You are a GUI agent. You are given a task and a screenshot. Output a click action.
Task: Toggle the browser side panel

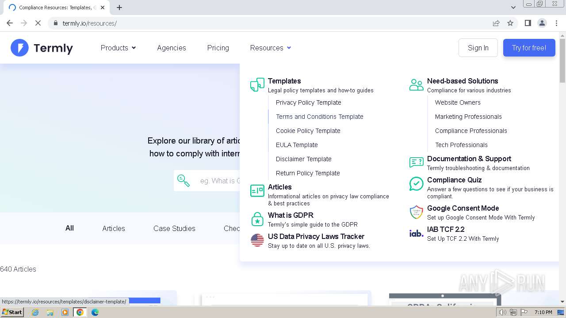coord(528,23)
